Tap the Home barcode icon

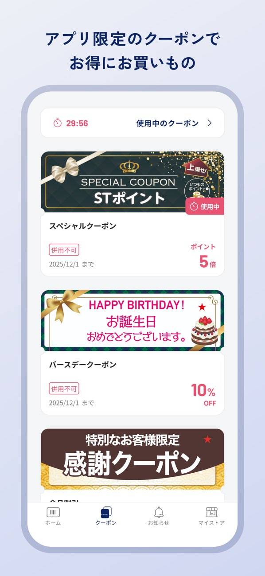(x=53, y=512)
